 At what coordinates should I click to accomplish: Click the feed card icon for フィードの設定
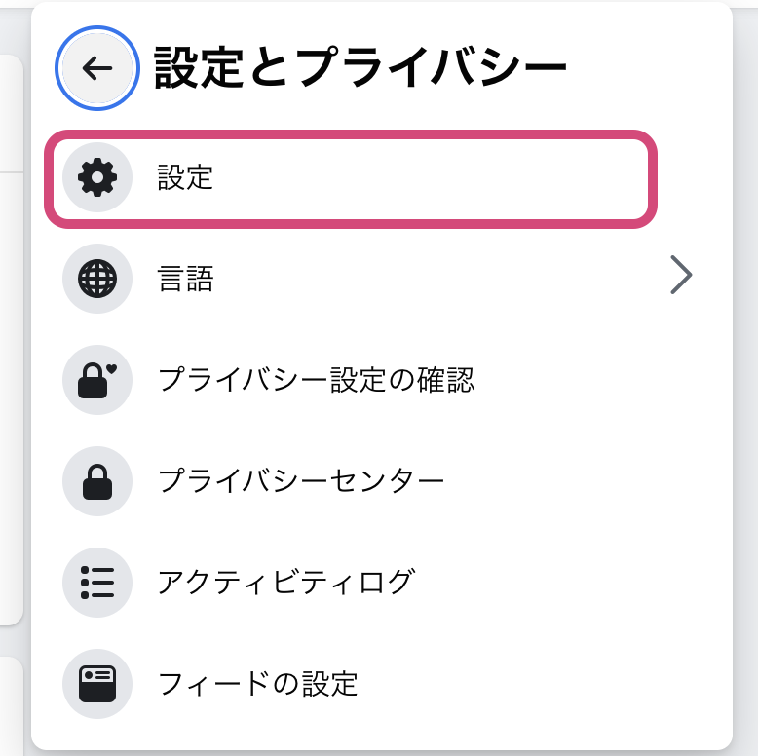pos(97,684)
